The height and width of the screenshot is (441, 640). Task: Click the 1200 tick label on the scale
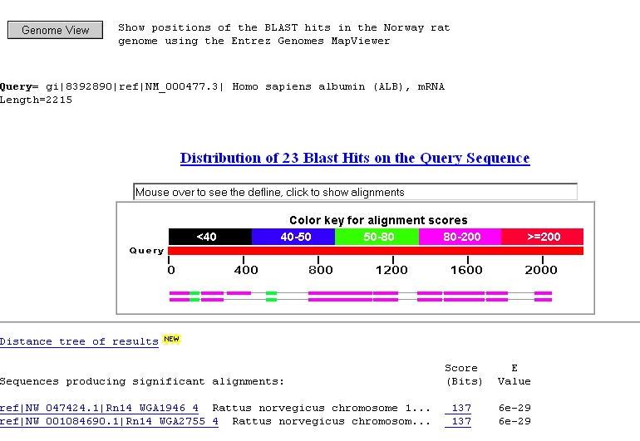coord(391,270)
